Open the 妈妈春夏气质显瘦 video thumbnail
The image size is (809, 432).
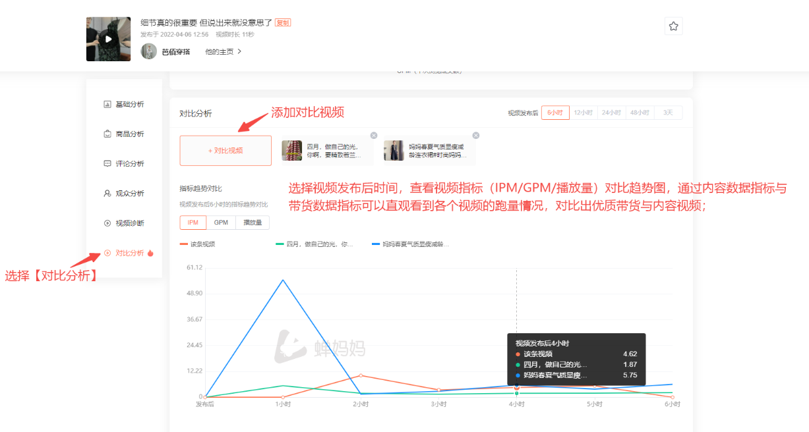coord(394,150)
